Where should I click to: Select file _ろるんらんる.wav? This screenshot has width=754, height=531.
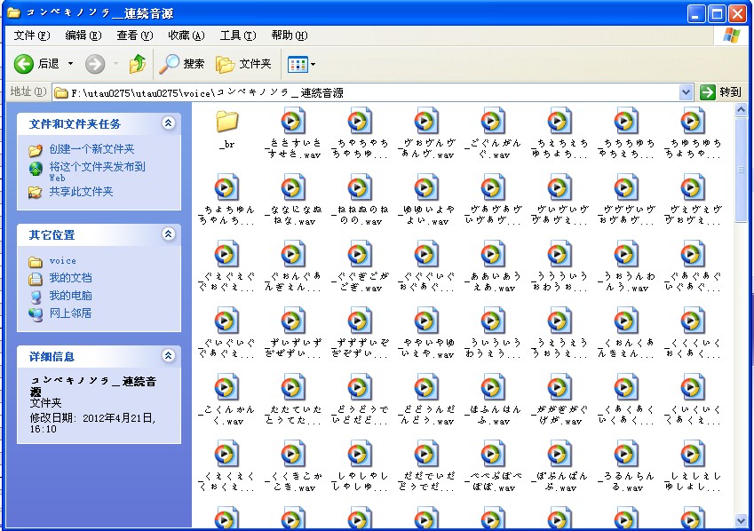pyautogui.click(x=626, y=466)
